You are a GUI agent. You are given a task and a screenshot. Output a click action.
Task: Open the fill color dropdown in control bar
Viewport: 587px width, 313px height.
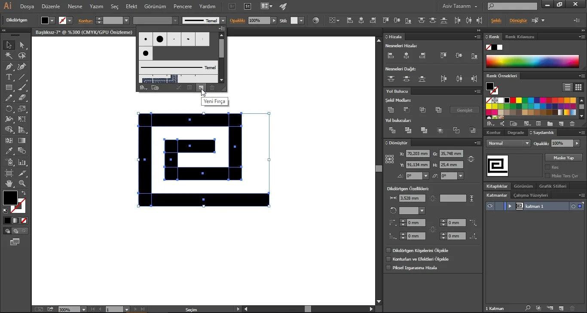click(x=52, y=21)
